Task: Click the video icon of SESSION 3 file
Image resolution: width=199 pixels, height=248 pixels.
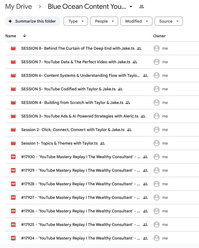Action: tap(13, 116)
